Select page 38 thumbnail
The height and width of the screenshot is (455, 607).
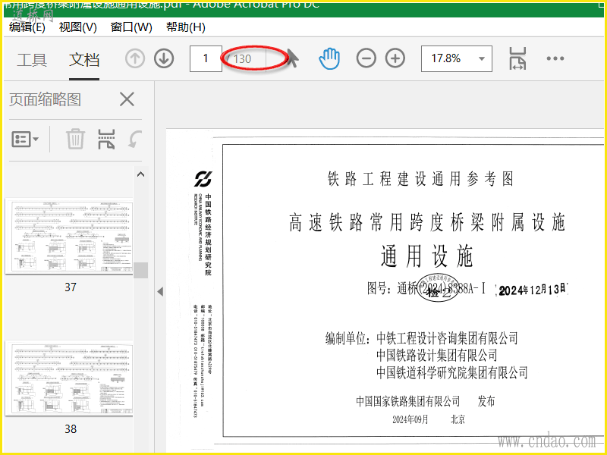point(69,378)
